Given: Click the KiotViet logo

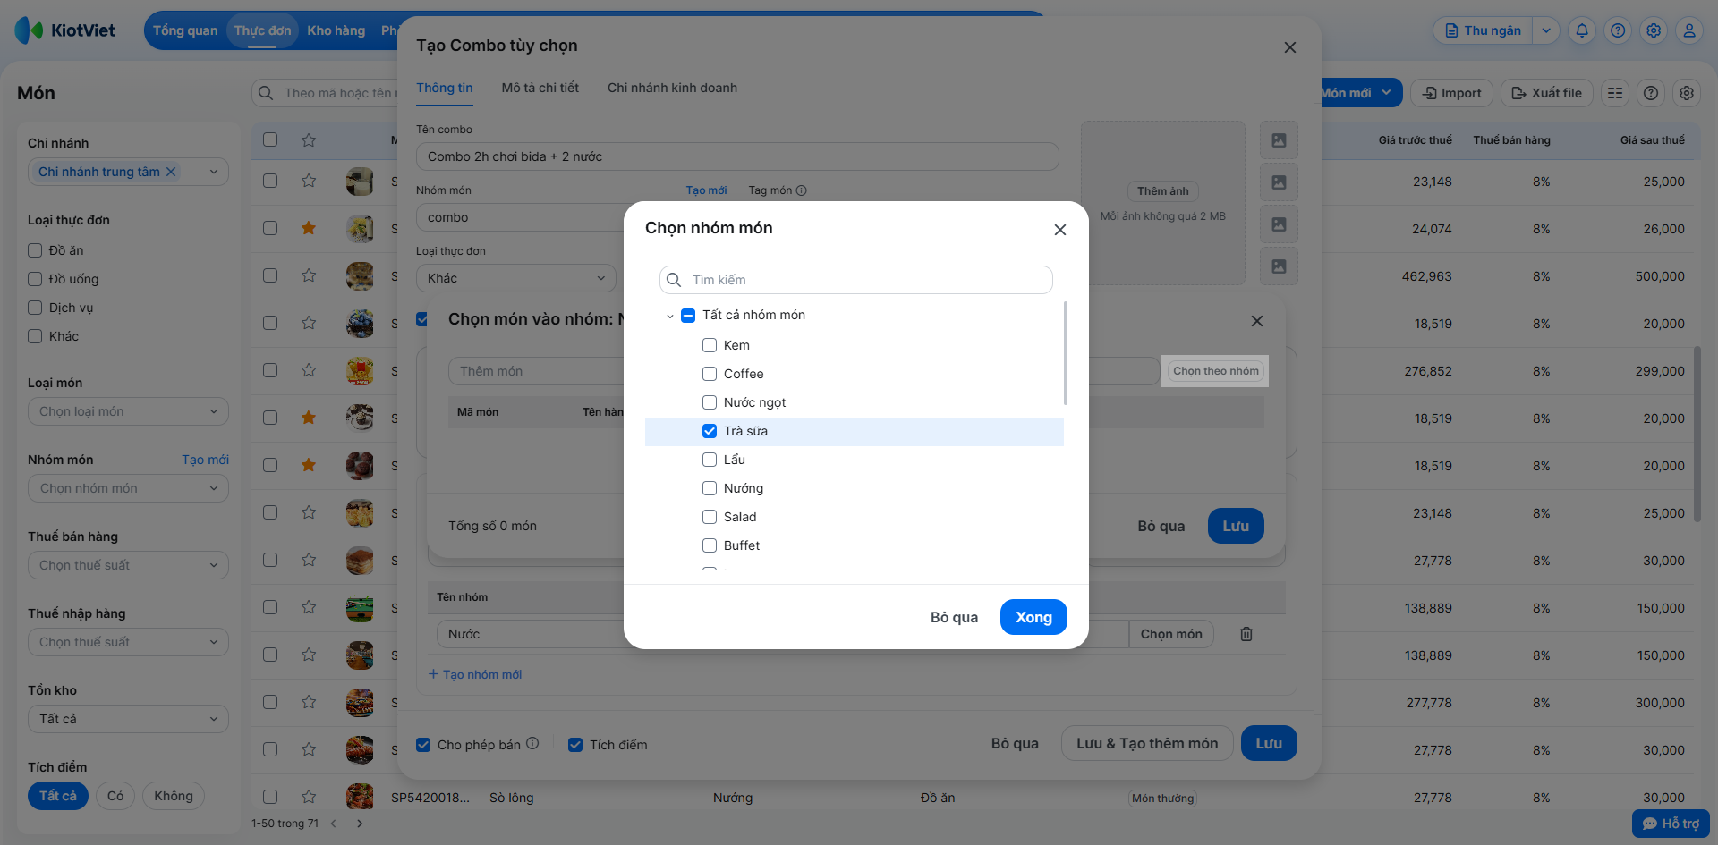Looking at the screenshot, I should (x=65, y=30).
